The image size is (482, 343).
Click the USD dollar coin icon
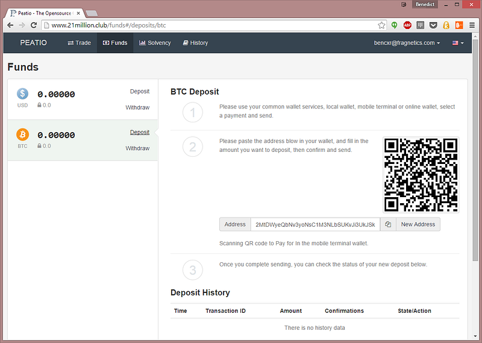[22, 93]
